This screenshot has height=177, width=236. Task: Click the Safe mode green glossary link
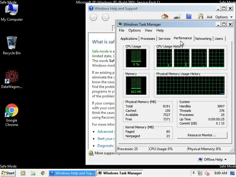[x=100, y=51]
